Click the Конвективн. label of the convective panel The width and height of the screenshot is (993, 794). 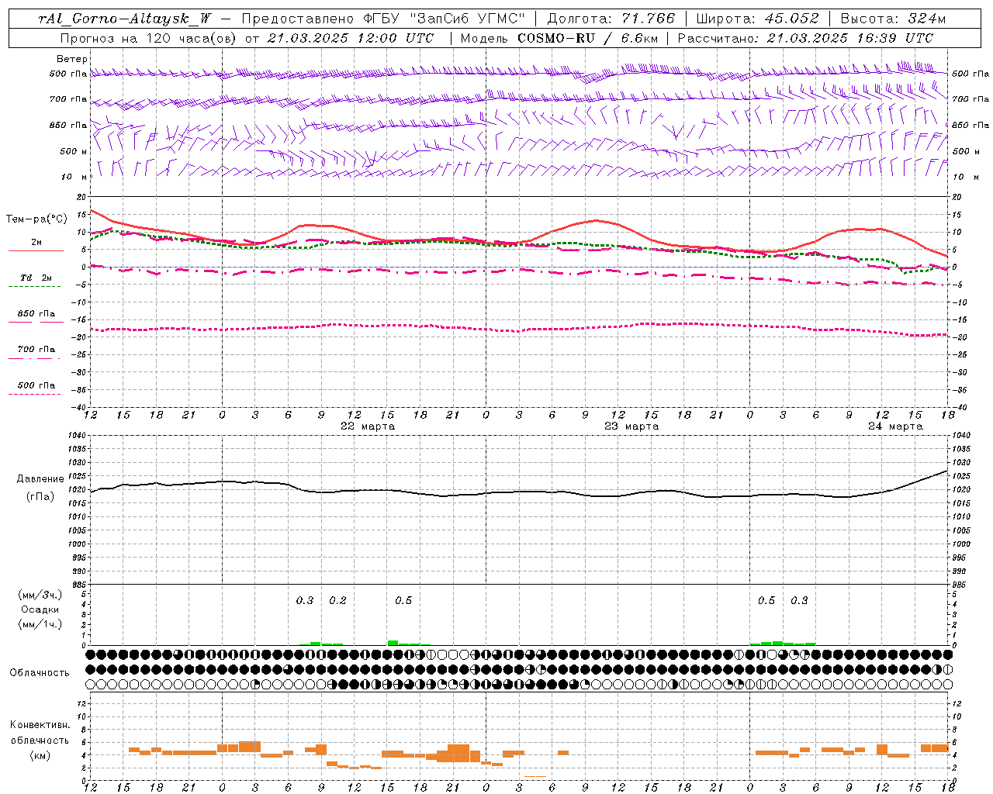click(40, 725)
